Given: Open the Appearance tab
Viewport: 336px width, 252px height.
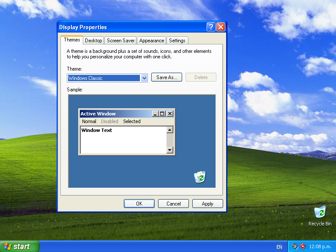Looking at the screenshot, I should pos(151,41).
